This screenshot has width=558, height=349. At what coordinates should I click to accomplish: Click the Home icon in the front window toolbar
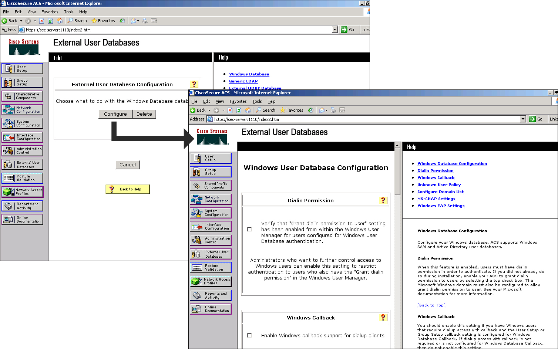pyautogui.click(x=248, y=110)
